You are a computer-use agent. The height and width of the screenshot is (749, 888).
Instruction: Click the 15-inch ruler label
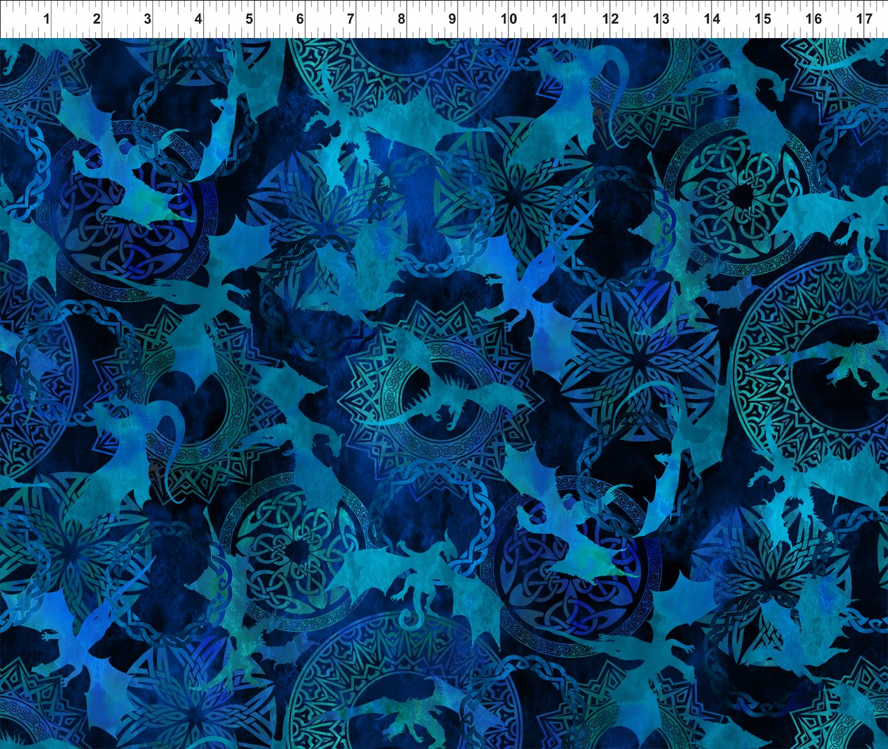(762, 19)
